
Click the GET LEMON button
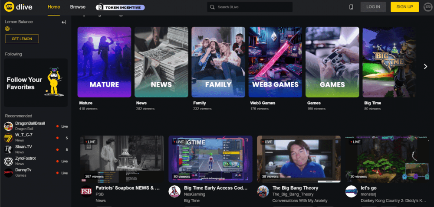pyautogui.click(x=22, y=39)
